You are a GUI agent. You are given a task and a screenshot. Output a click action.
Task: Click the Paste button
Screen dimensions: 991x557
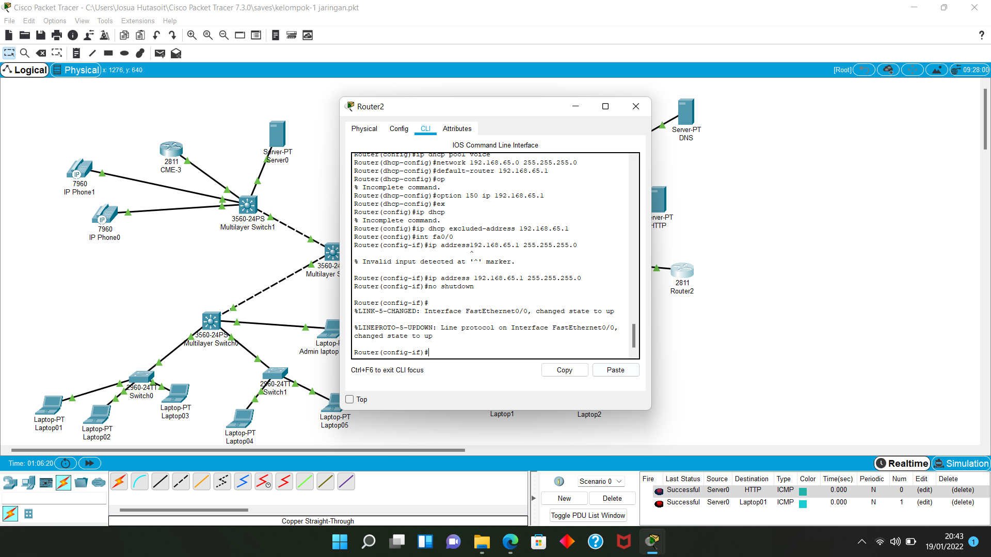(x=615, y=370)
